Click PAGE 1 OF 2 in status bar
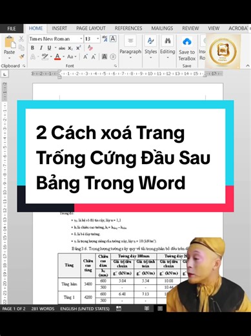Image resolution: width=251 pixels, height=336 pixels. pyautogui.click(x=14, y=309)
